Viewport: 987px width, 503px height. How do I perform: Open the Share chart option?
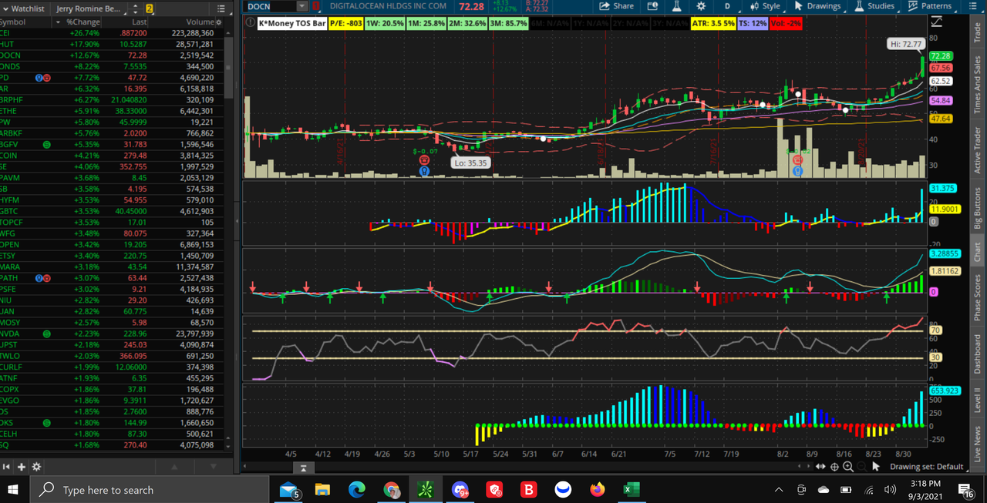[617, 6]
